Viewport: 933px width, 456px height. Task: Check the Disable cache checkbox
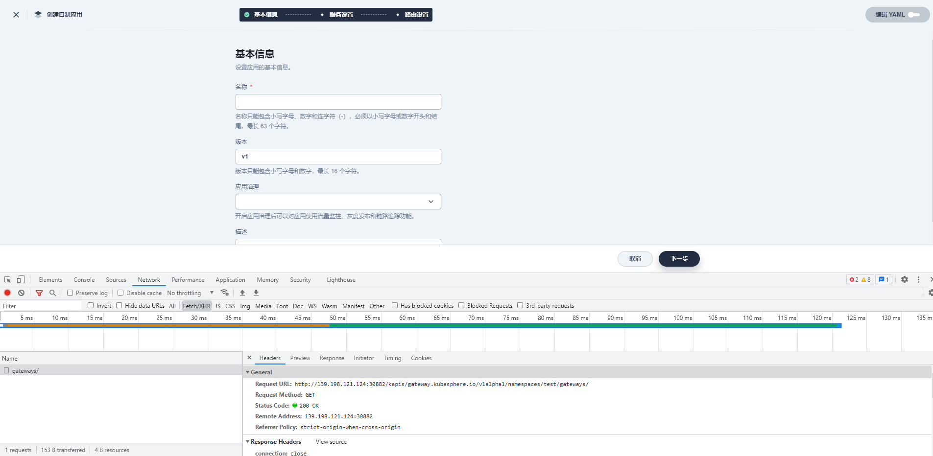tap(120, 293)
